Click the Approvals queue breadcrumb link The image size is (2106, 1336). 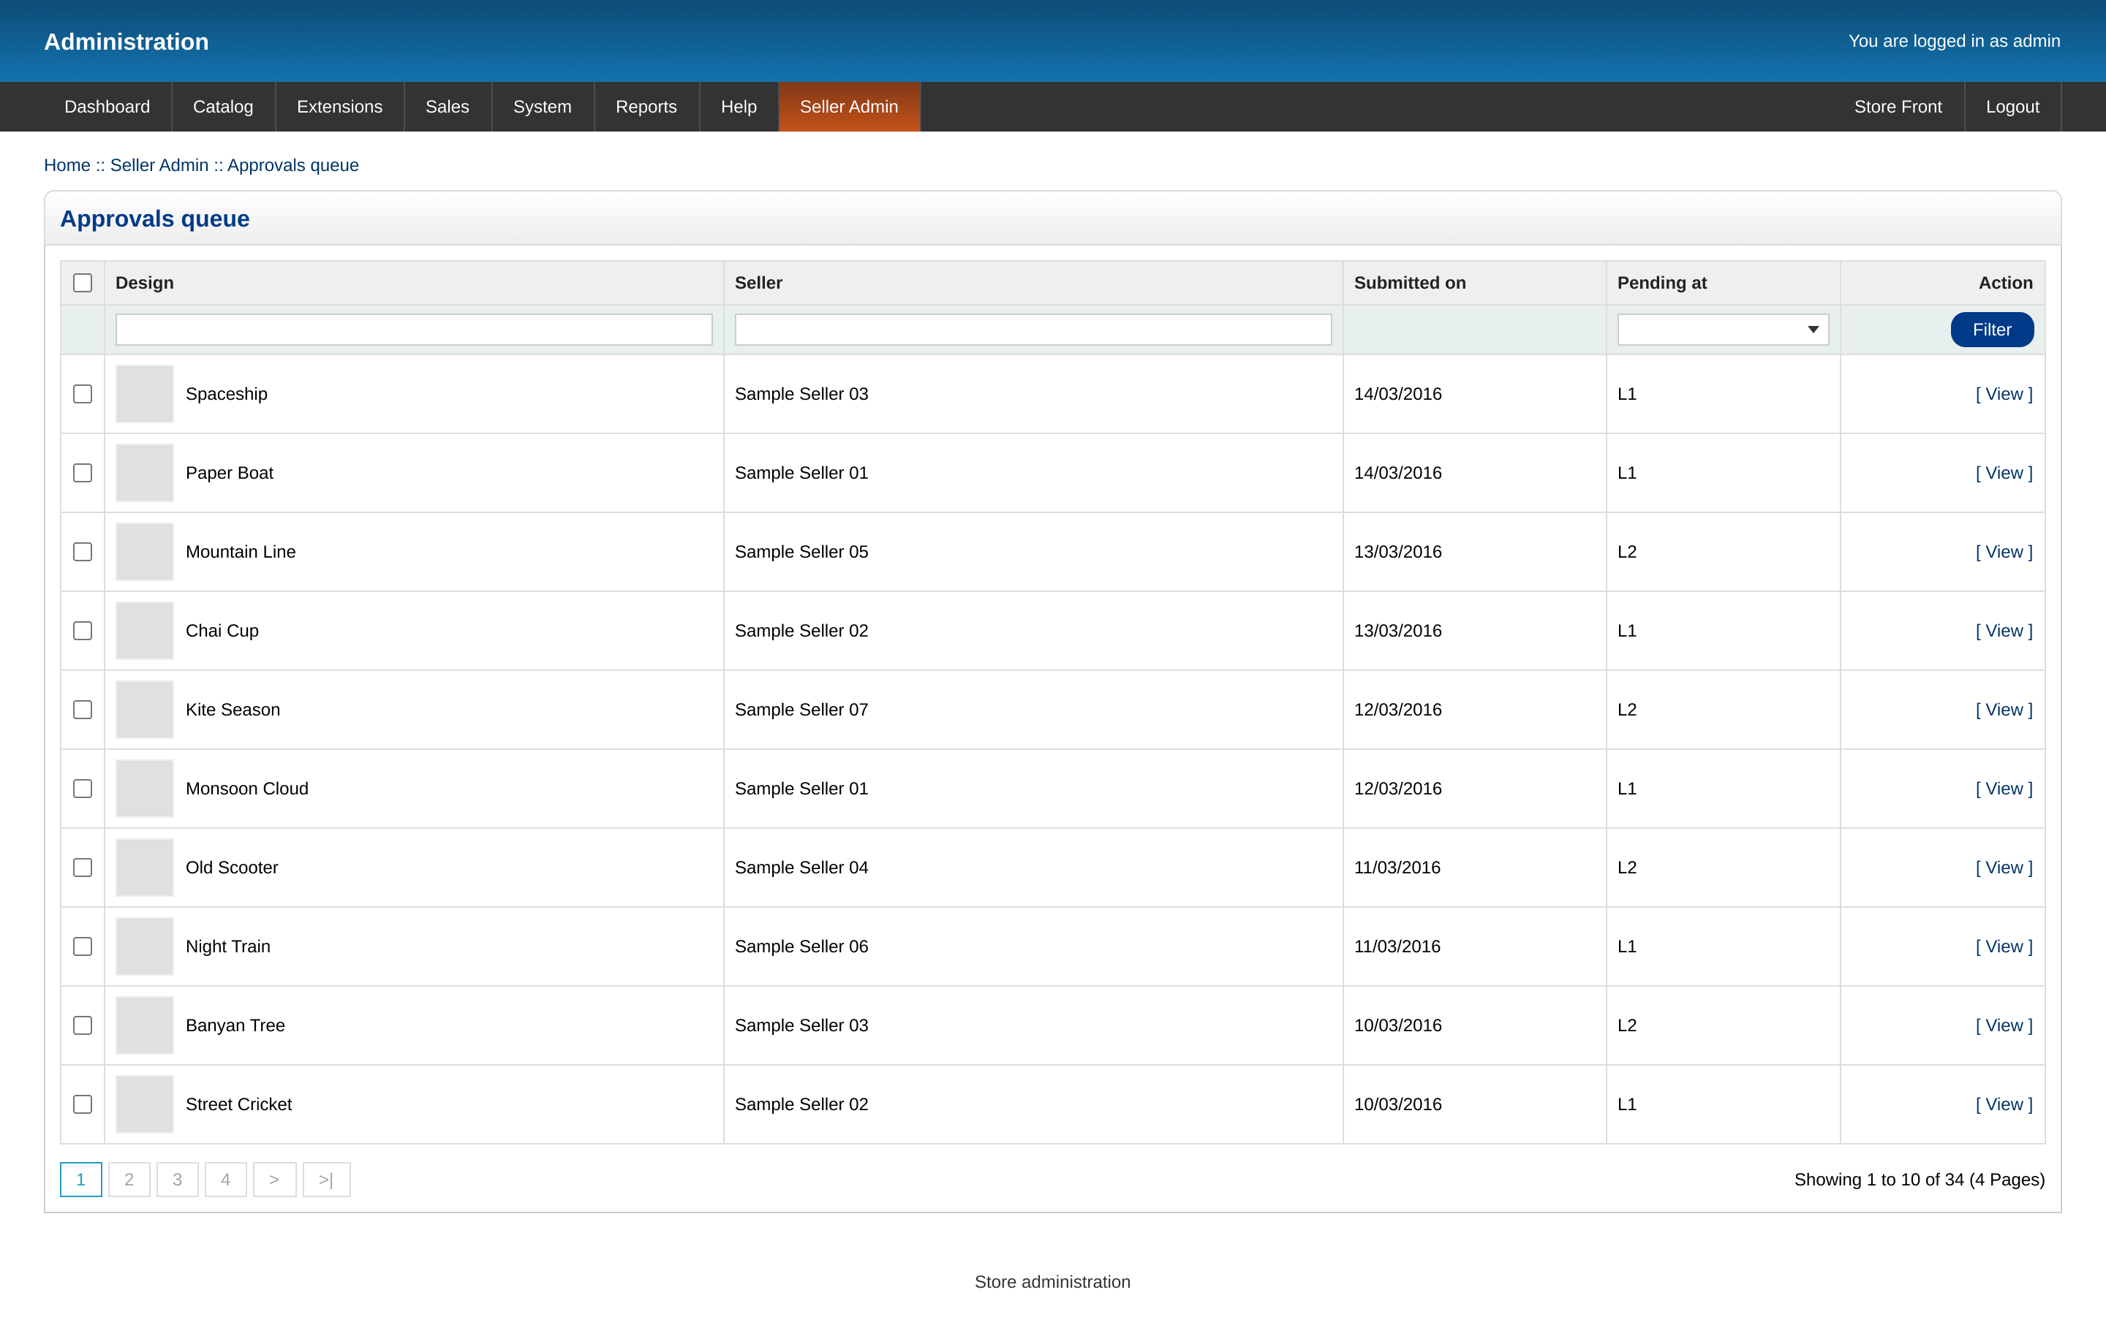[x=293, y=165]
